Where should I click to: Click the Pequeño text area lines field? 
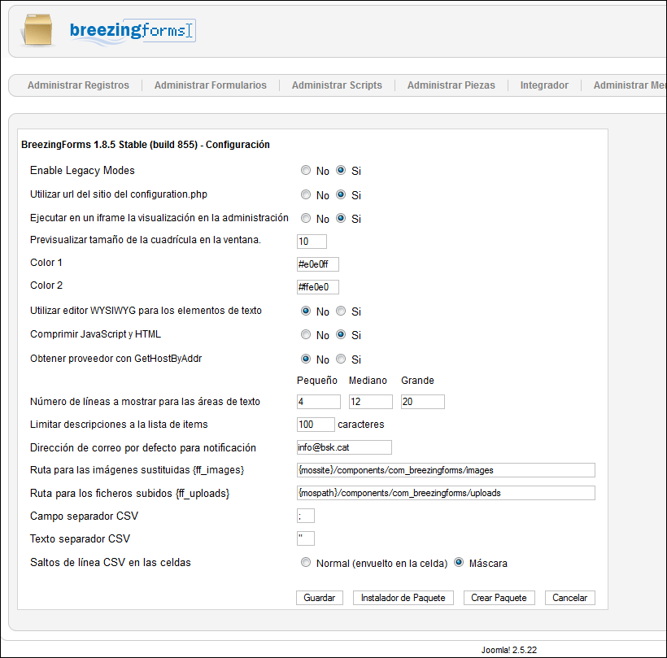pyautogui.click(x=319, y=402)
